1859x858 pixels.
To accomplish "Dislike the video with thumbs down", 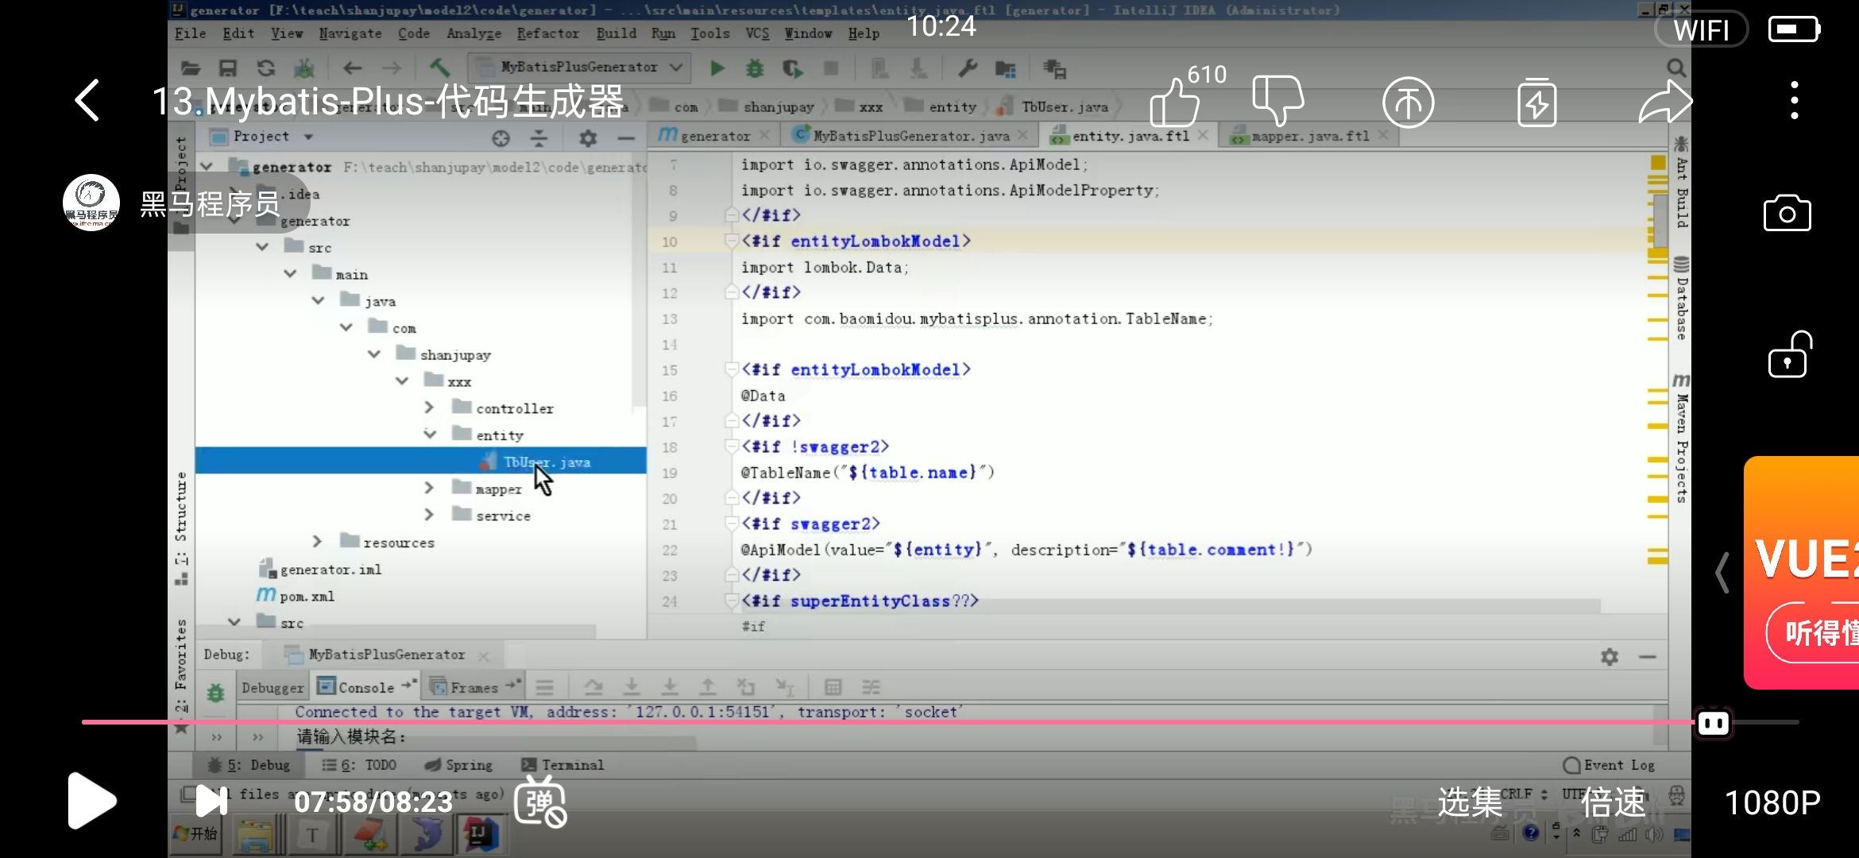I will point(1277,100).
